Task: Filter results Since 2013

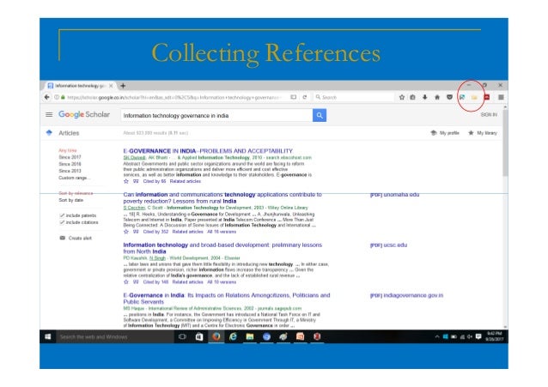Action: 70,171
